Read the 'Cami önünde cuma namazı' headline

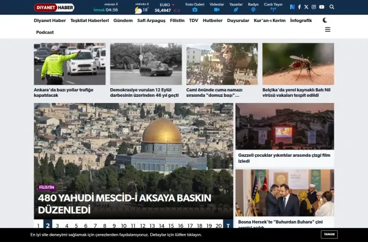pos(214,93)
